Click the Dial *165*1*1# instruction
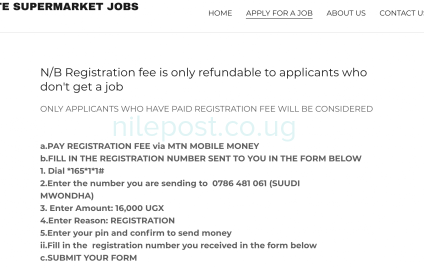424x268 pixels. coord(72,171)
